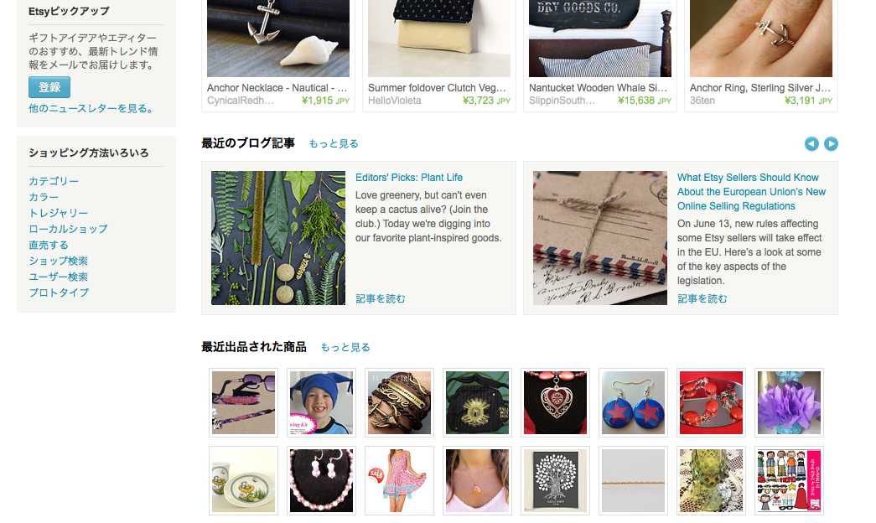Select トレジャリー in sidebar

click(x=59, y=213)
